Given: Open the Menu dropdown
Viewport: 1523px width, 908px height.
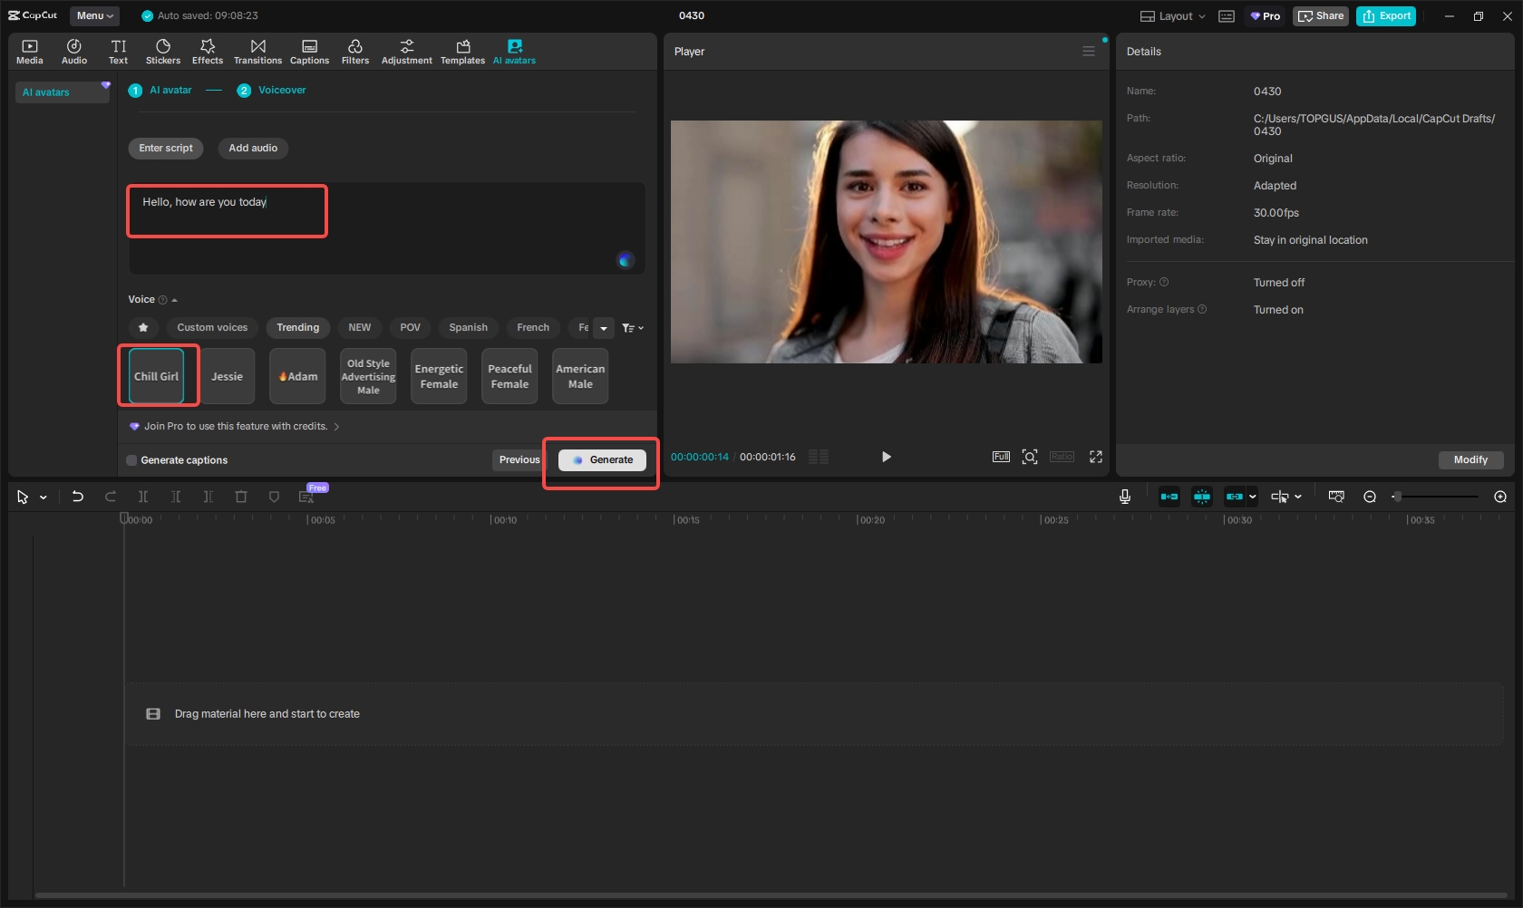Looking at the screenshot, I should pyautogui.click(x=94, y=15).
